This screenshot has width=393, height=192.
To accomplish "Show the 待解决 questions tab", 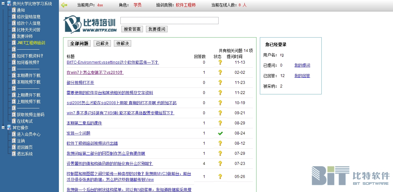I will pyautogui.click(x=122, y=43).
